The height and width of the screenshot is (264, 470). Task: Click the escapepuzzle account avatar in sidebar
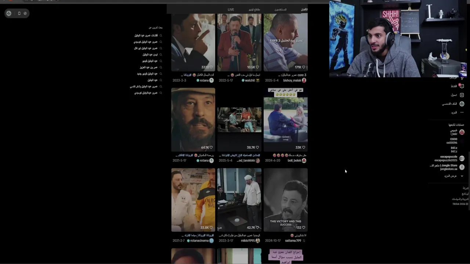coord(462,158)
